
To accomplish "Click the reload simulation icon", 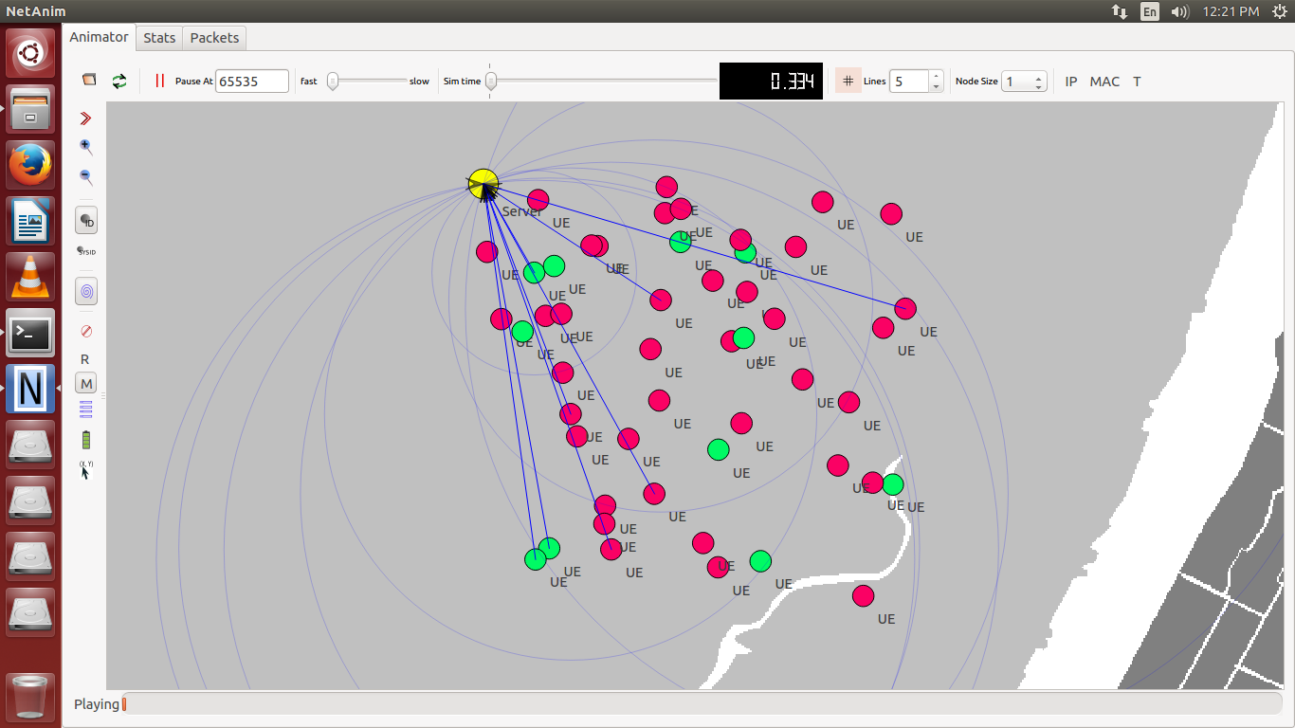I will coord(119,82).
